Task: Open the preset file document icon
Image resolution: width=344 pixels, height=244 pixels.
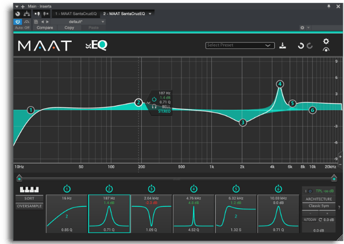Action: [x=36, y=22]
